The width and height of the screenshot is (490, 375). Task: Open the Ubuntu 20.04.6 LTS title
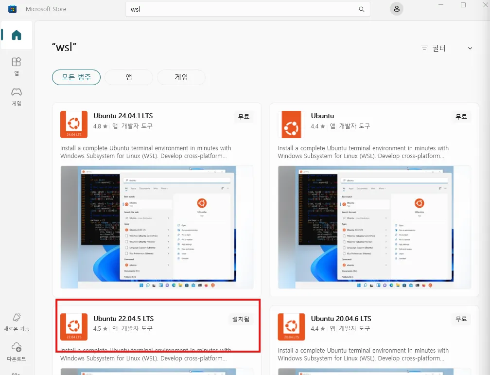coord(341,319)
